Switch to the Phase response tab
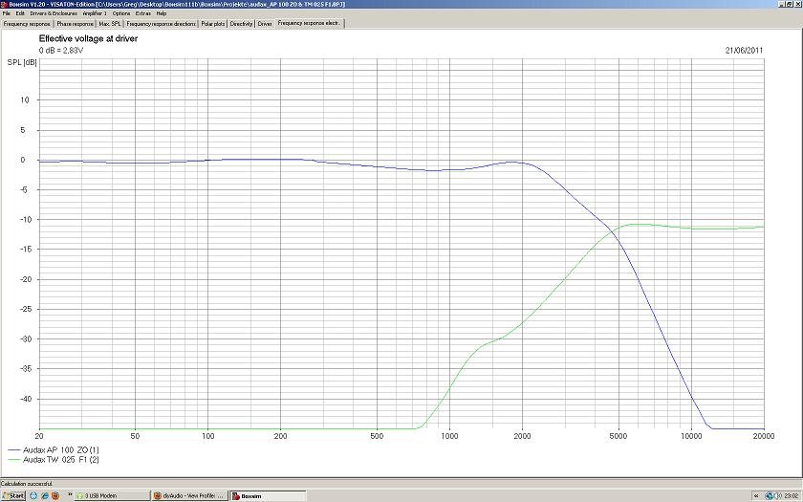803x502 pixels. 75,24
